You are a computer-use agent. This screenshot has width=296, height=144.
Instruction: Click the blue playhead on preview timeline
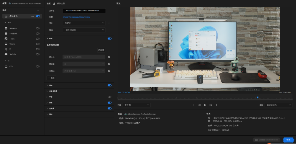[x=258, y=97]
